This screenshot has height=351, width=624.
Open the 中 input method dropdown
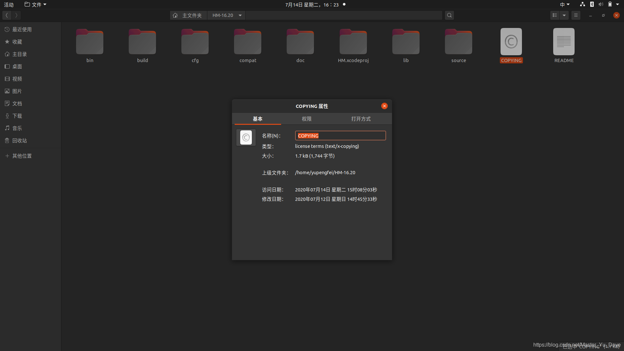click(x=565, y=5)
